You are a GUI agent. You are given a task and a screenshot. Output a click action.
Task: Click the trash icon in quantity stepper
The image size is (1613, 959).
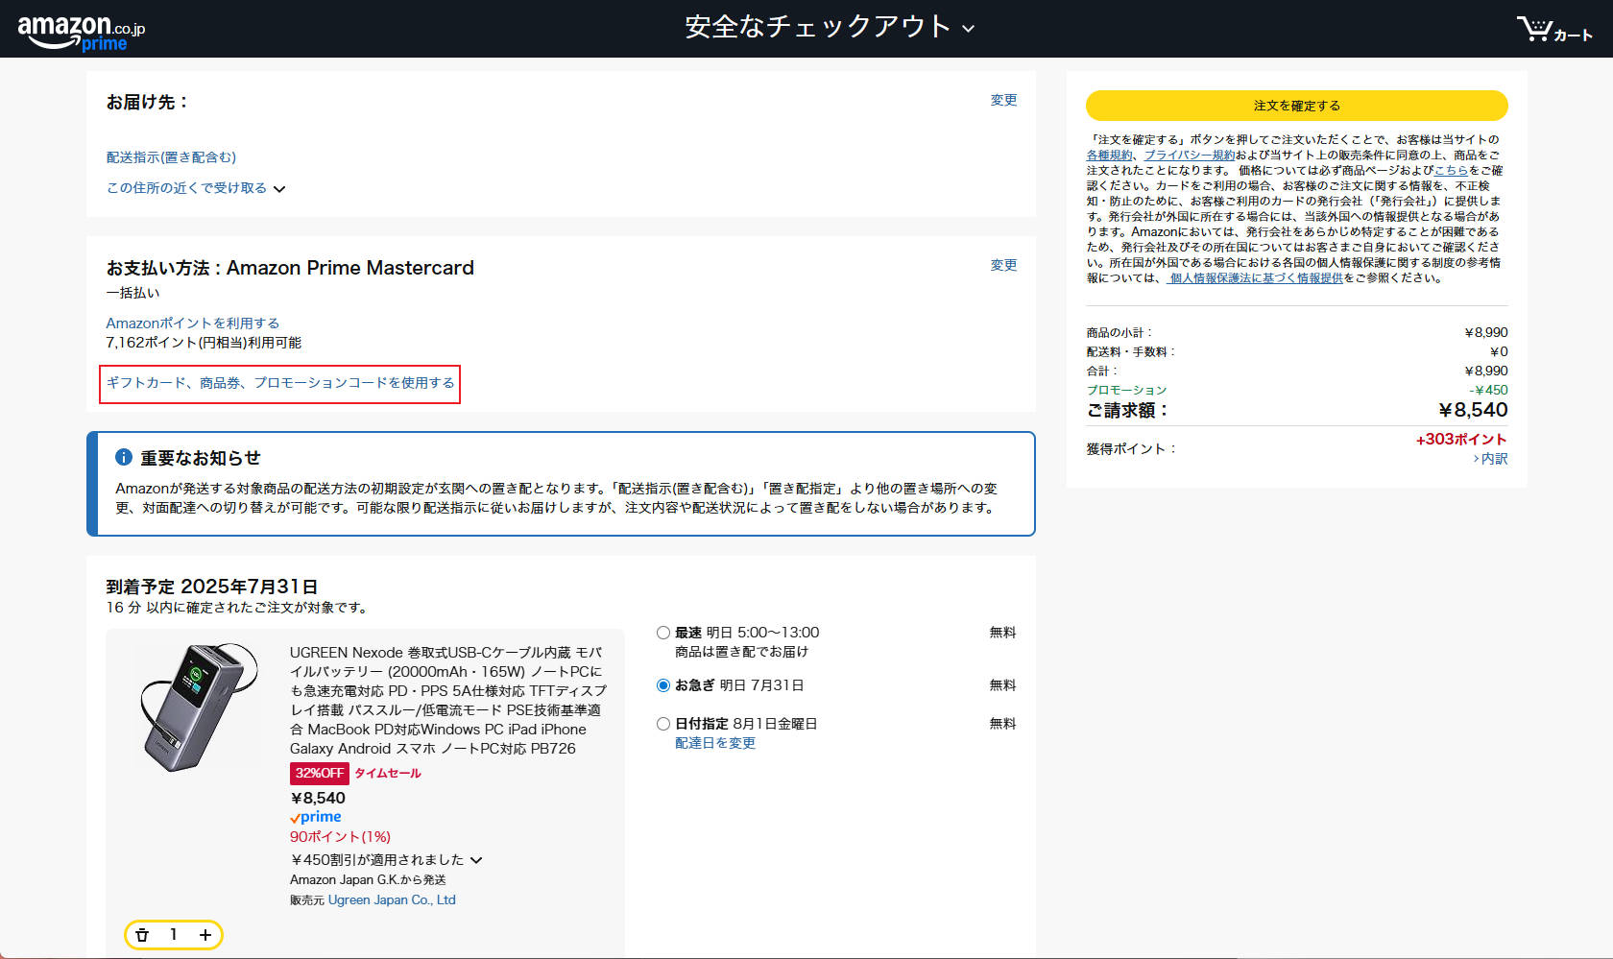tap(142, 935)
